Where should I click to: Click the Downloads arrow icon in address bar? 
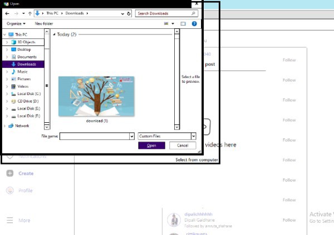point(37,13)
